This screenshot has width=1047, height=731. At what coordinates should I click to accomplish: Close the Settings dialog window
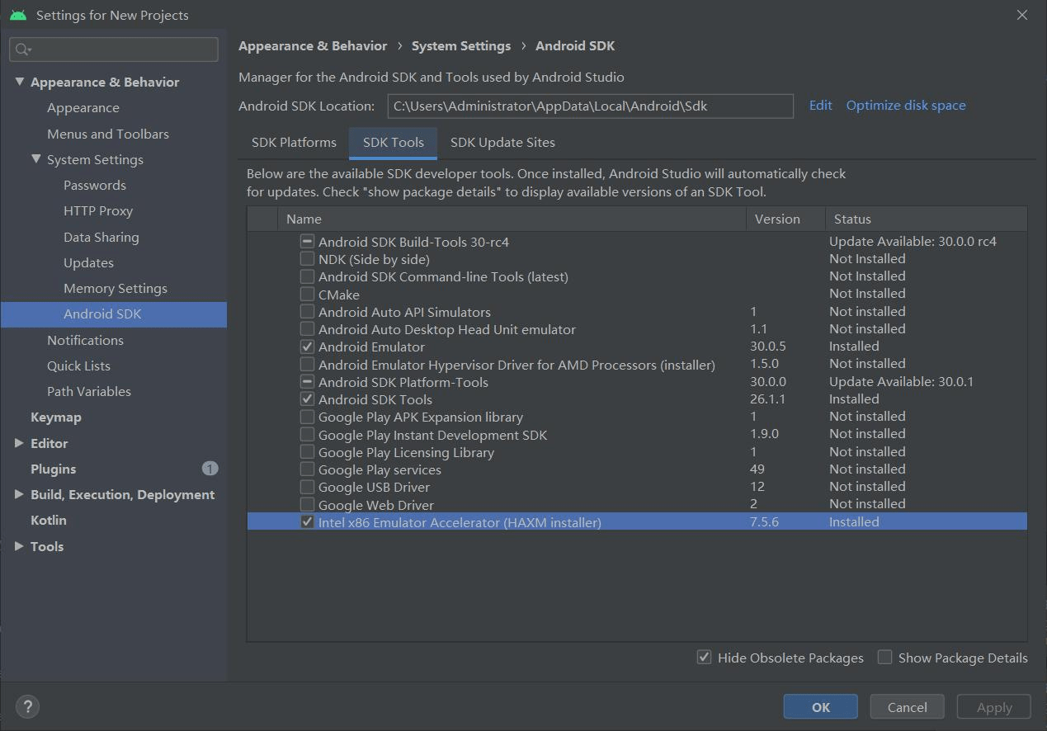[1021, 15]
